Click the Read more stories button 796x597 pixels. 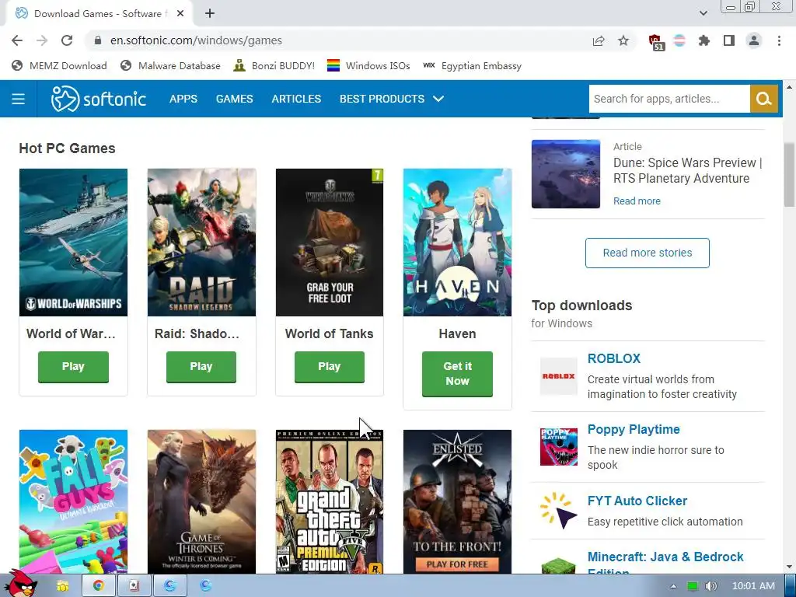(x=648, y=253)
